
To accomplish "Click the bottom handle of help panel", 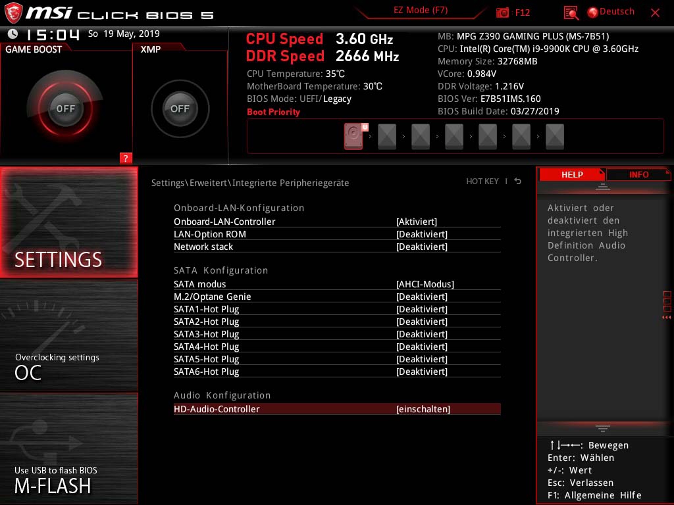I will pos(603,429).
